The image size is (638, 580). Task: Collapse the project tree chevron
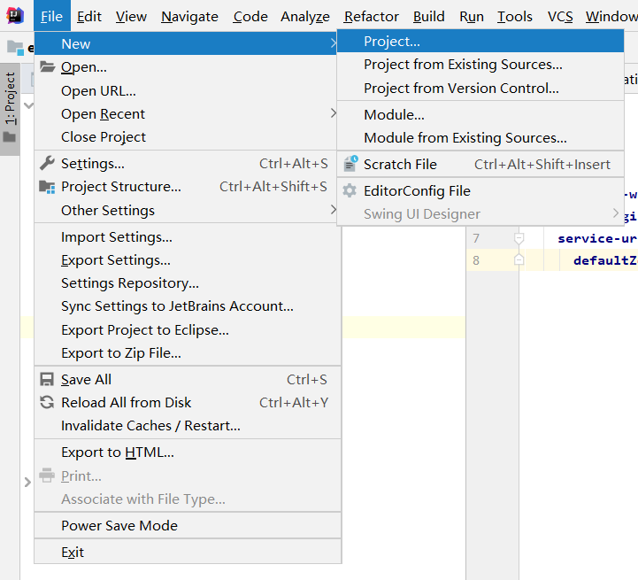(28, 105)
